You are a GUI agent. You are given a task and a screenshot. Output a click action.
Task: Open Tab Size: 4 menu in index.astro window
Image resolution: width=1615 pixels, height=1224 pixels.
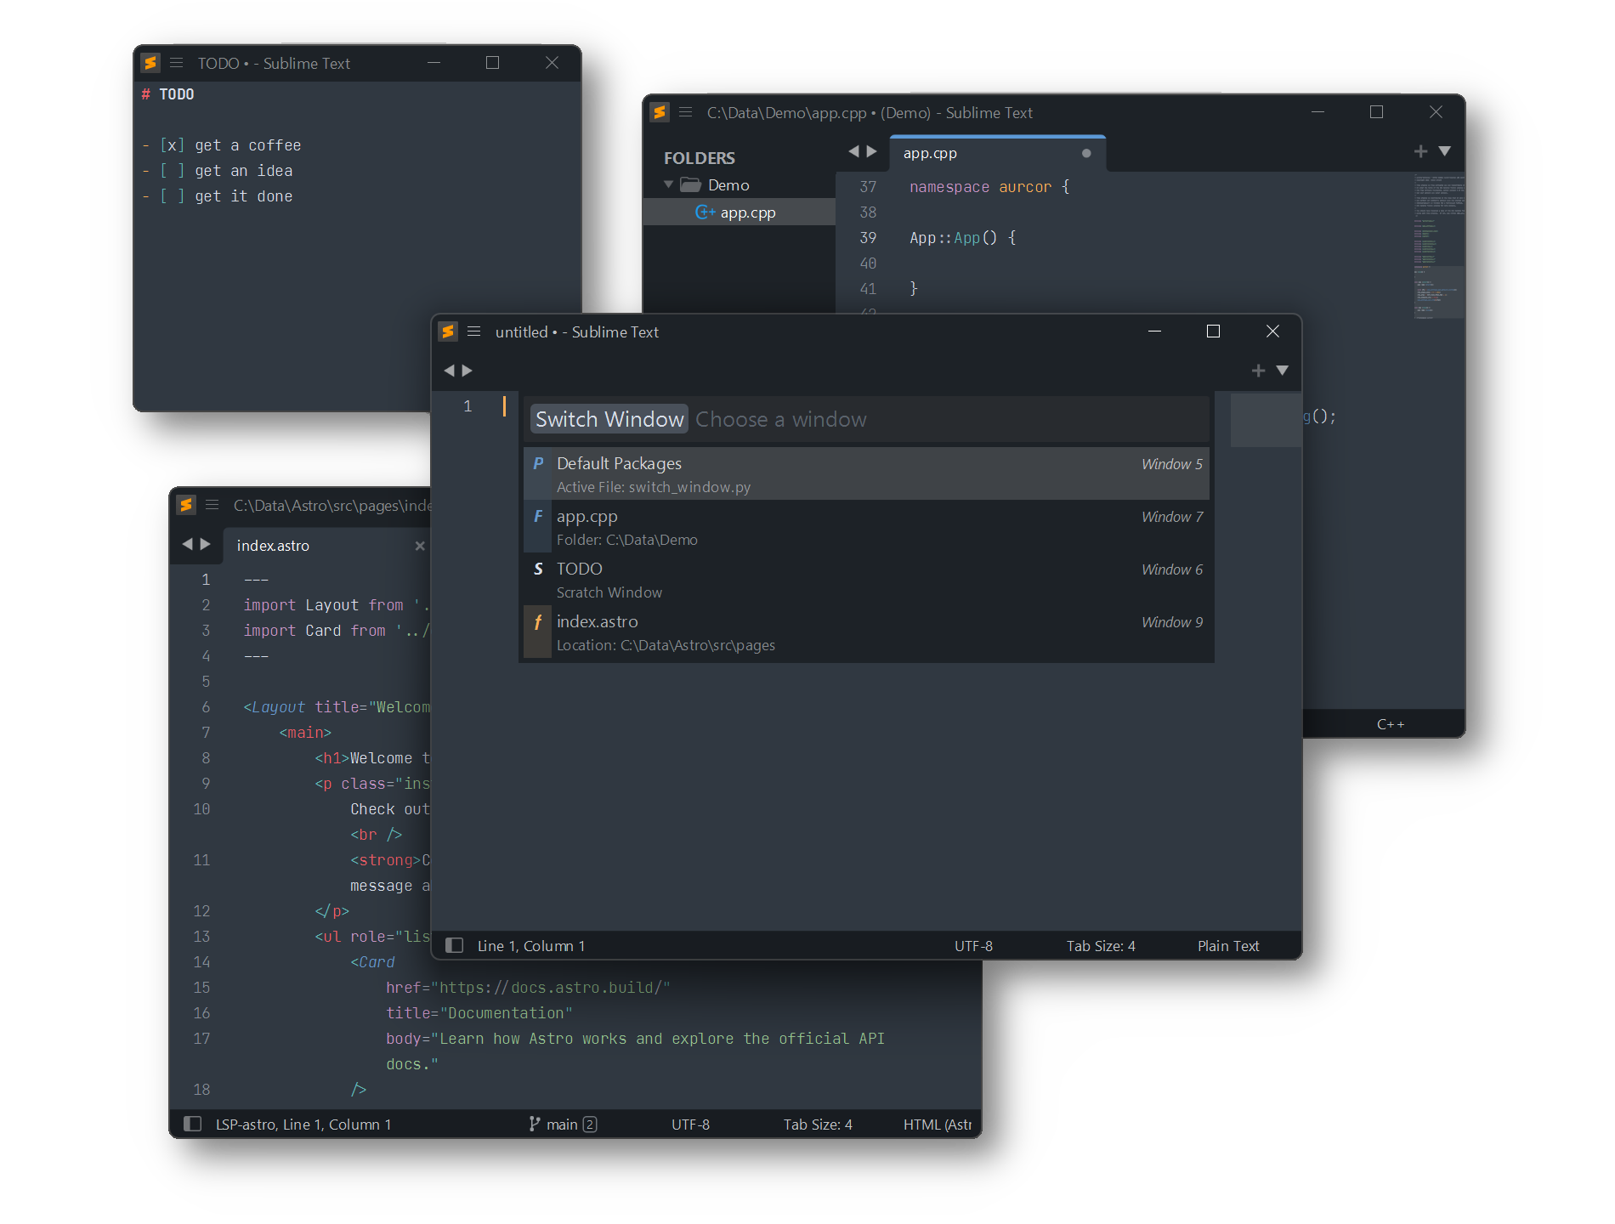pyautogui.click(x=818, y=1124)
